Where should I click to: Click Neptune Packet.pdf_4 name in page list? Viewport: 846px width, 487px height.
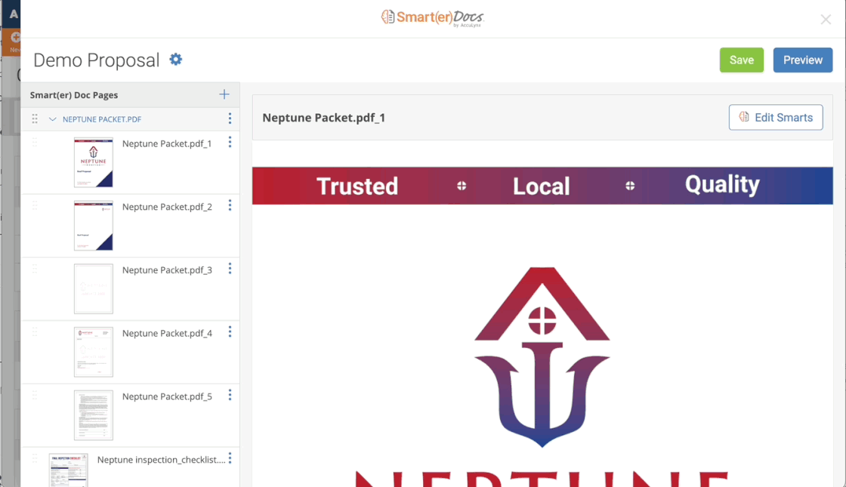pos(167,333)
